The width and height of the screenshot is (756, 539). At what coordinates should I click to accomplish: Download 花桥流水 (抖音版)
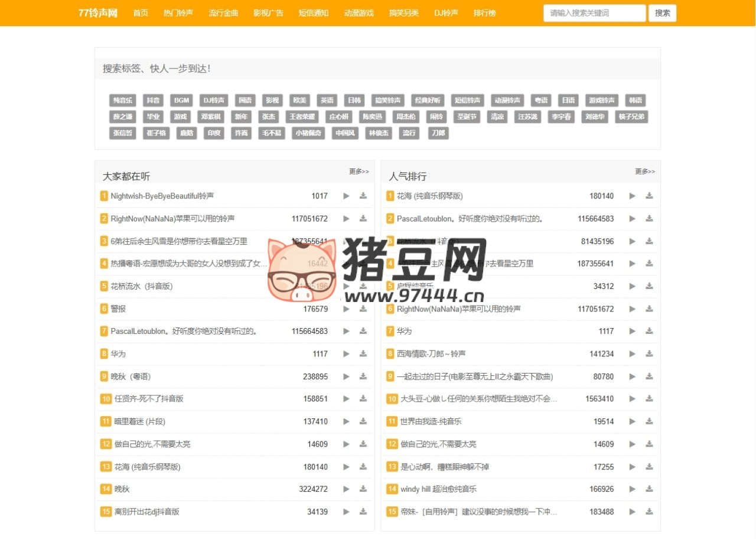pos(363,286)
